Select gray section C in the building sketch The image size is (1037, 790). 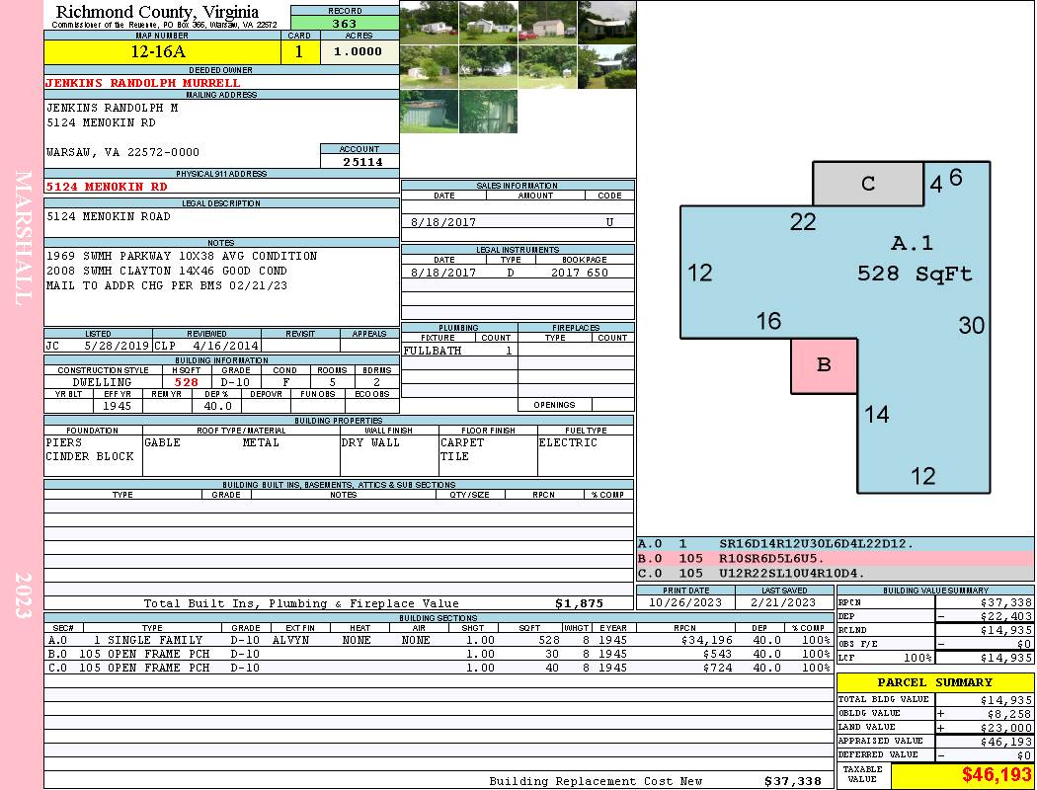click(868, 184)
